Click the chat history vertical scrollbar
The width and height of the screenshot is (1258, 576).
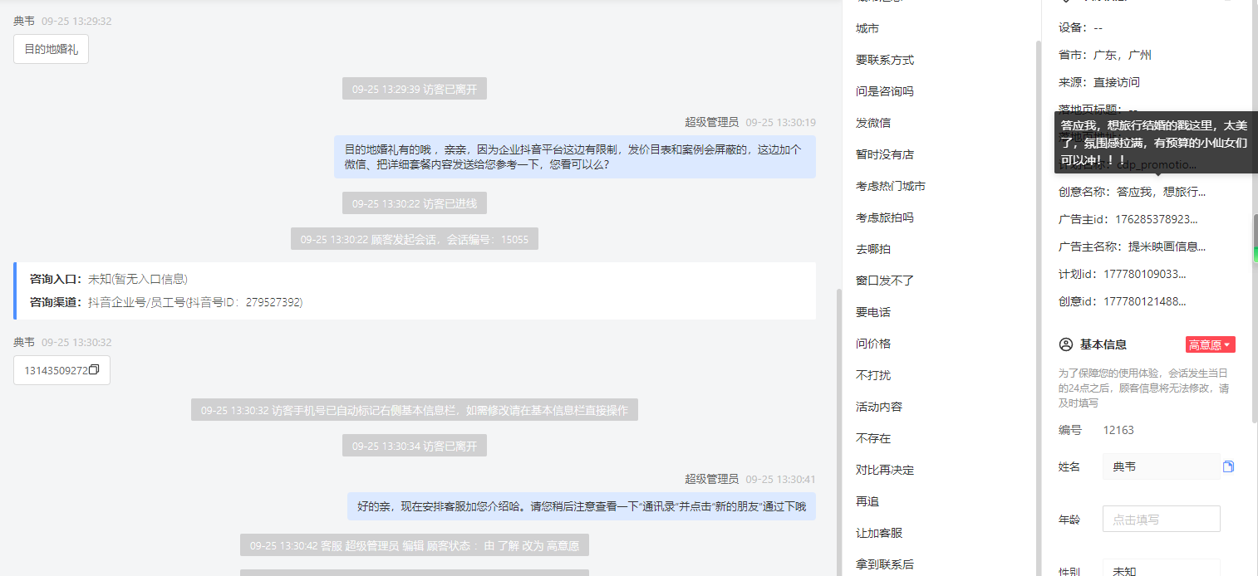point(838,432)
